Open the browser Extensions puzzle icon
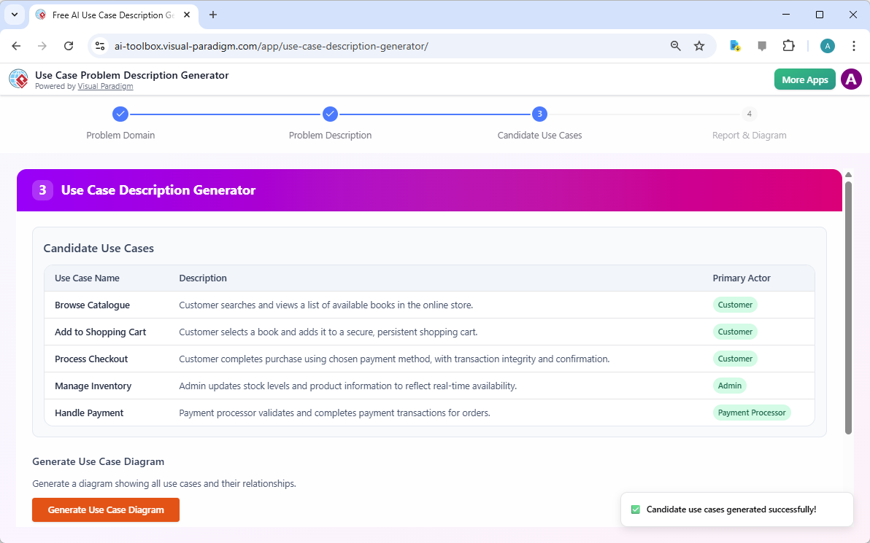The height and width of the screenshot is (543, 870). point(789,45)
